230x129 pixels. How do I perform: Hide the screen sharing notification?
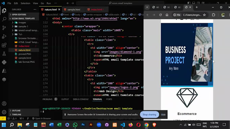163,115
